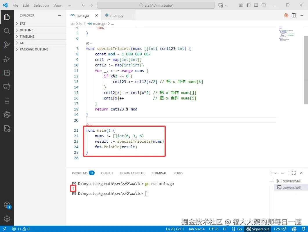Open the Testing flask view
The image size is (308, 232).
point(7,101)
